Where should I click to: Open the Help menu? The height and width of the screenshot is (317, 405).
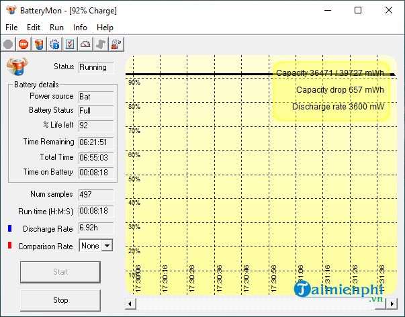[x=105, y=28]
